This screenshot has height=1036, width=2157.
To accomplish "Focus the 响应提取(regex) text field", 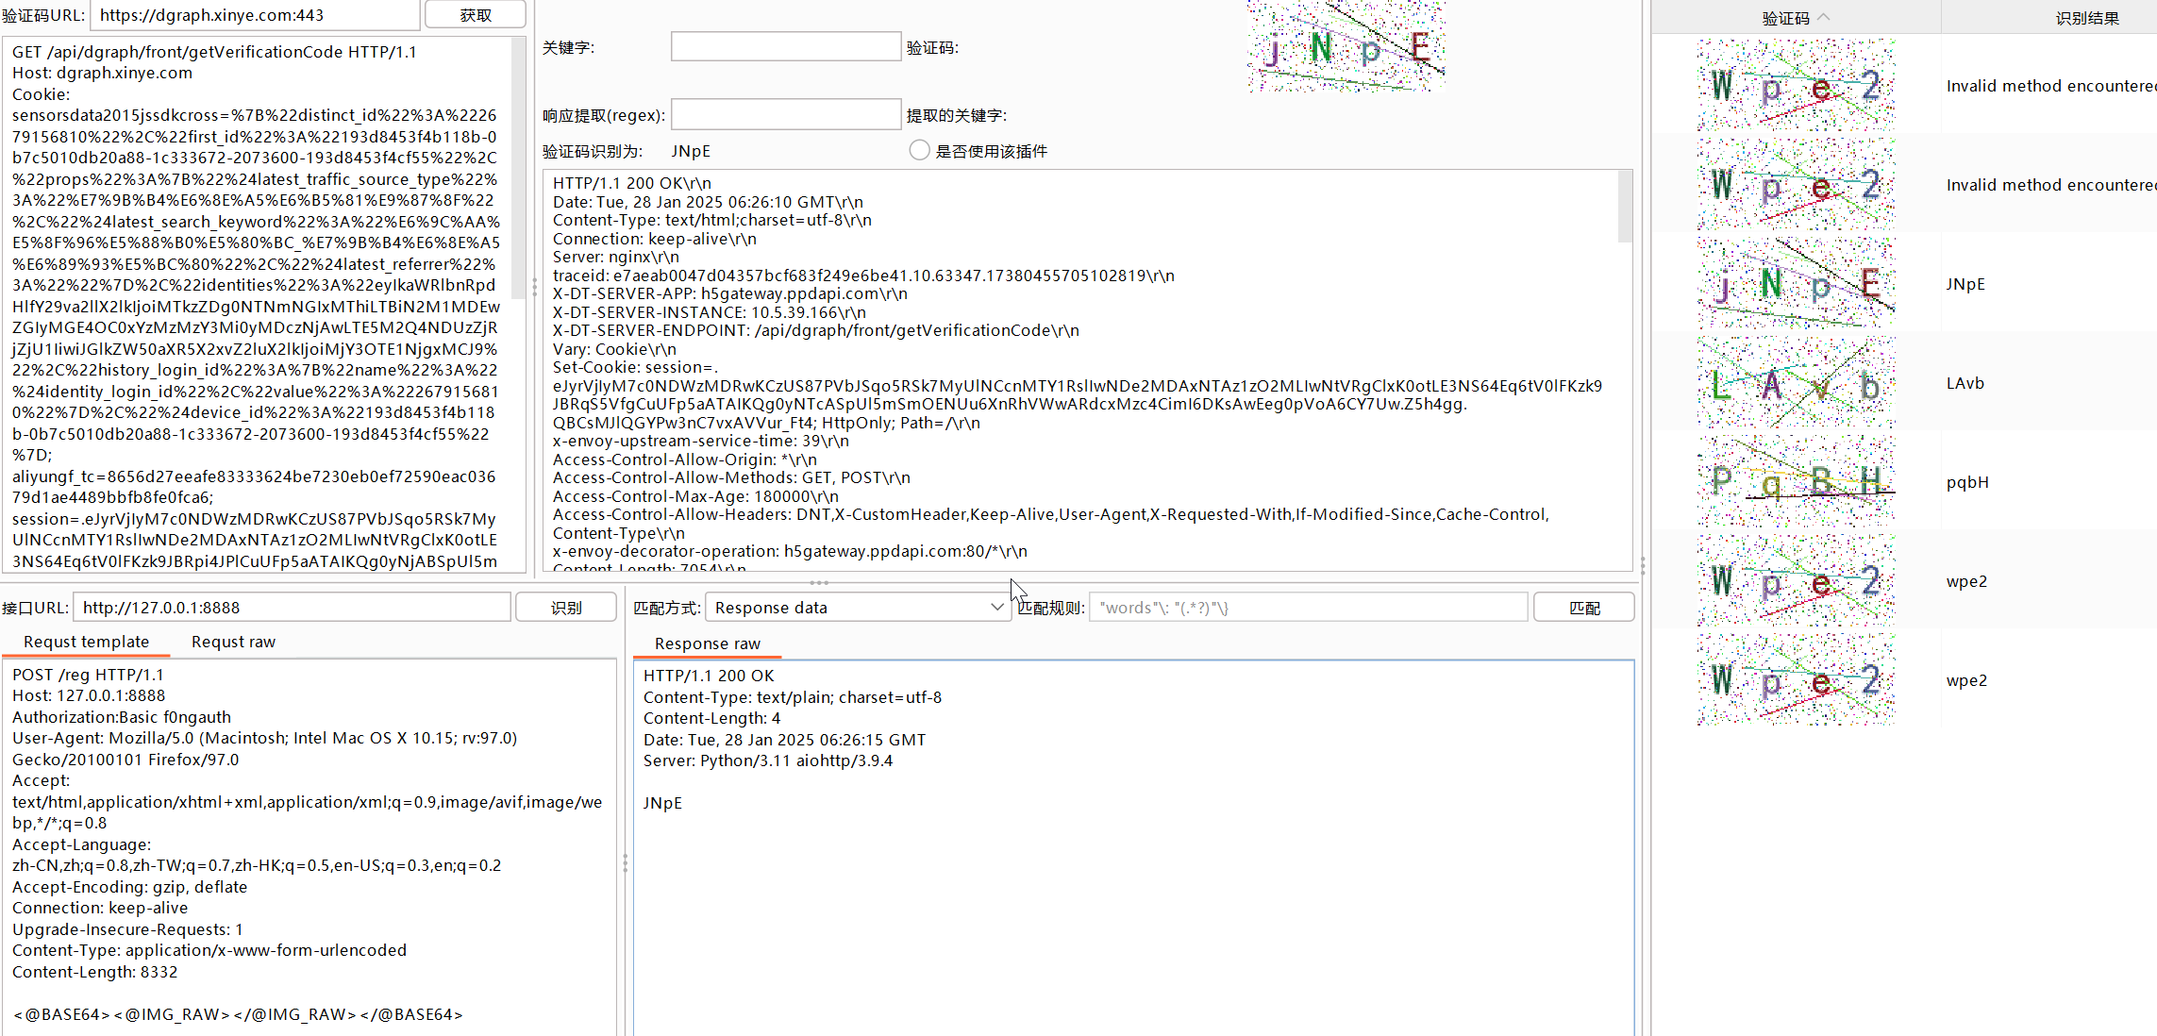I will point(785,115).
